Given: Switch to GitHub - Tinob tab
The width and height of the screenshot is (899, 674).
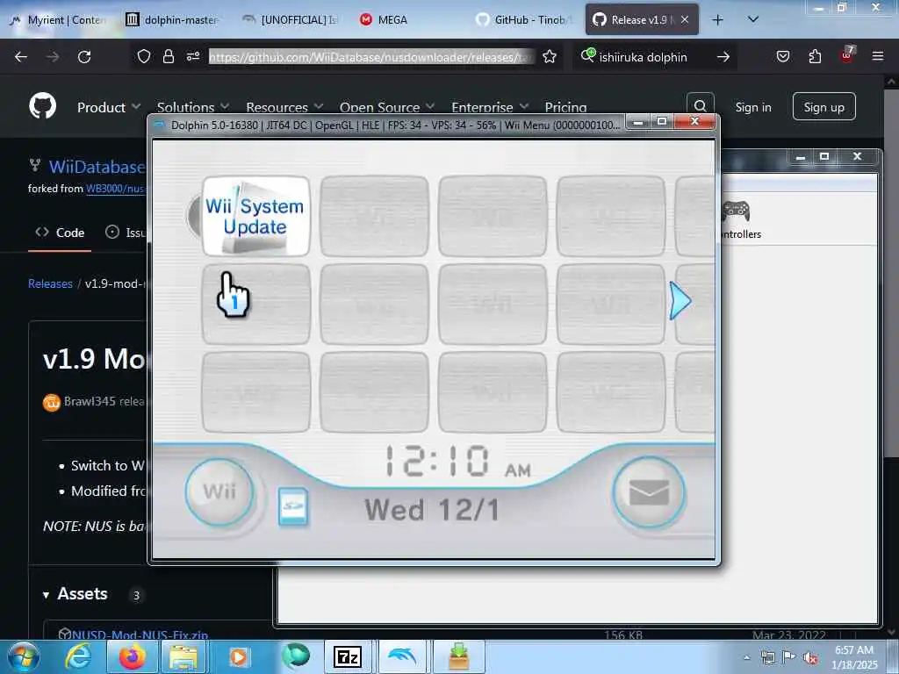Looking at the screenshot, I should coord(523,20).
